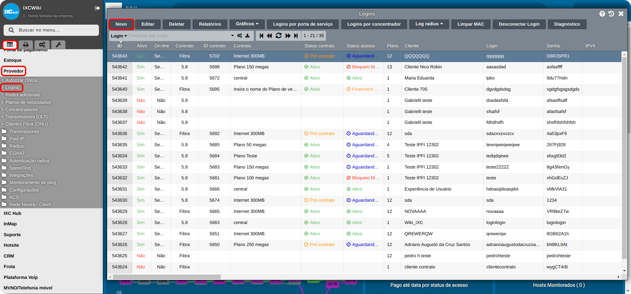
Task: Click the Novo button
Action: pyautogui.click(x=121, y=24)
